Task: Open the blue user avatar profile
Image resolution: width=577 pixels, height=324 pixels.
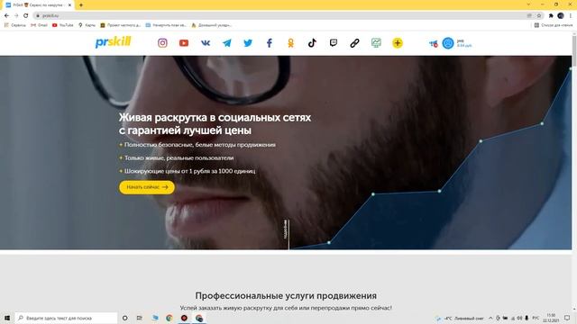Action: coord(448,43)
